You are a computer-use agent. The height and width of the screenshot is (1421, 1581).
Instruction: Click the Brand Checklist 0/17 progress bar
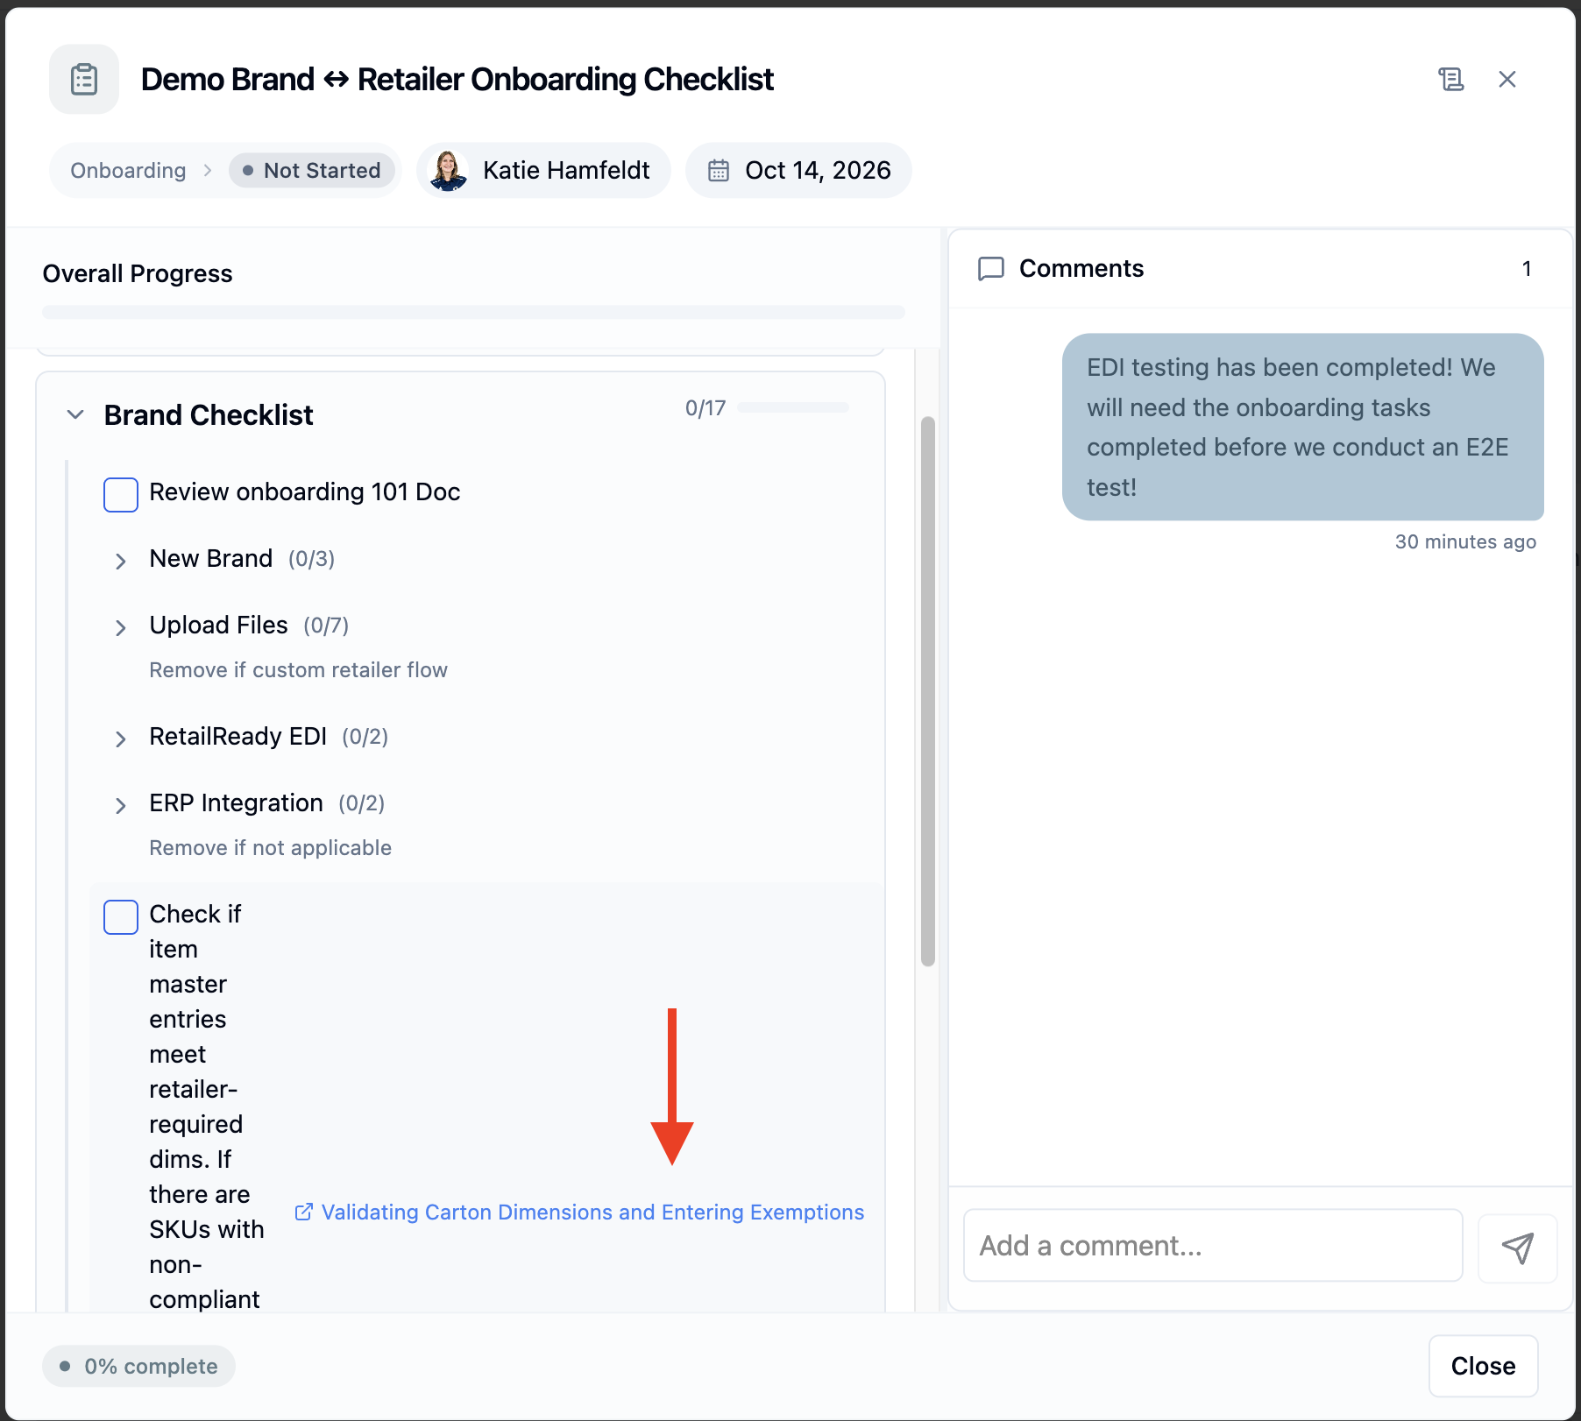pos(793,407)
